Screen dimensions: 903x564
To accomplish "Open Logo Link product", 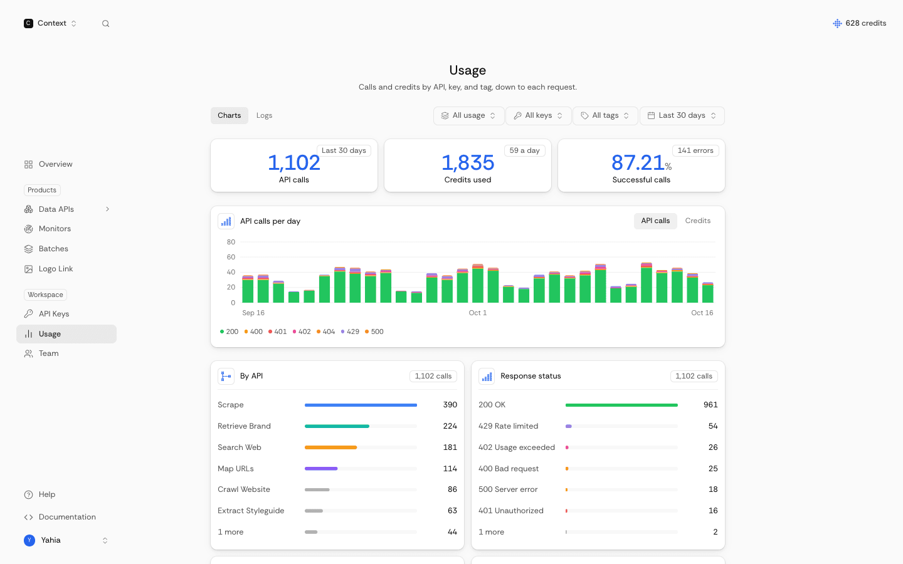I will (66, 269).
